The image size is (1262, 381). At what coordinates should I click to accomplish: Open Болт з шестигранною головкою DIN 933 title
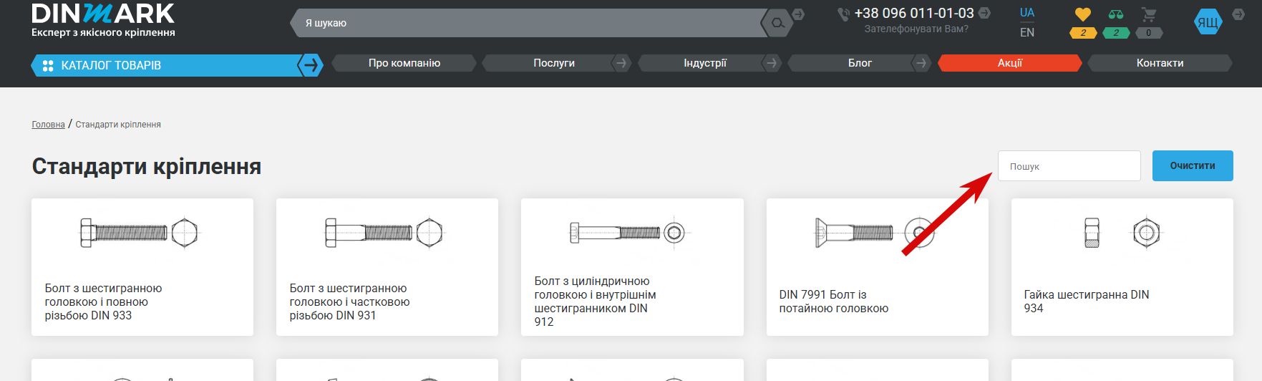point(104,302)
